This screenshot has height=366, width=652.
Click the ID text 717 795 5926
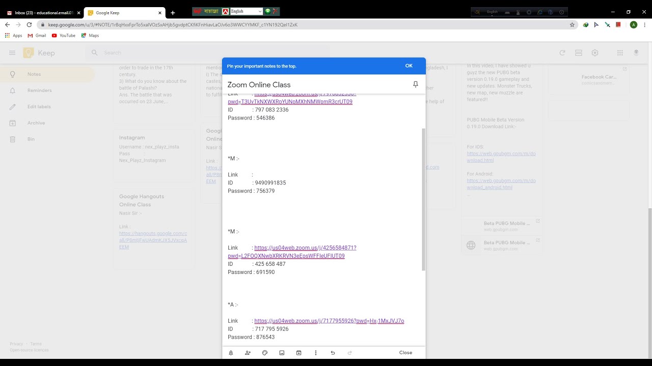coord(271,329)
